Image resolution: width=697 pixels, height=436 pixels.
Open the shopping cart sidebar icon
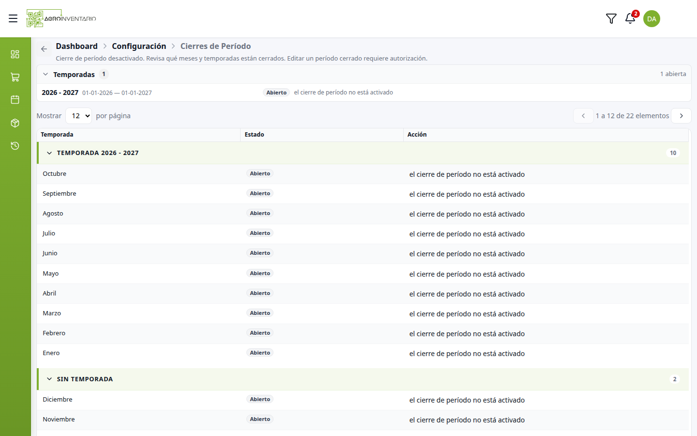tap(15, 77)
